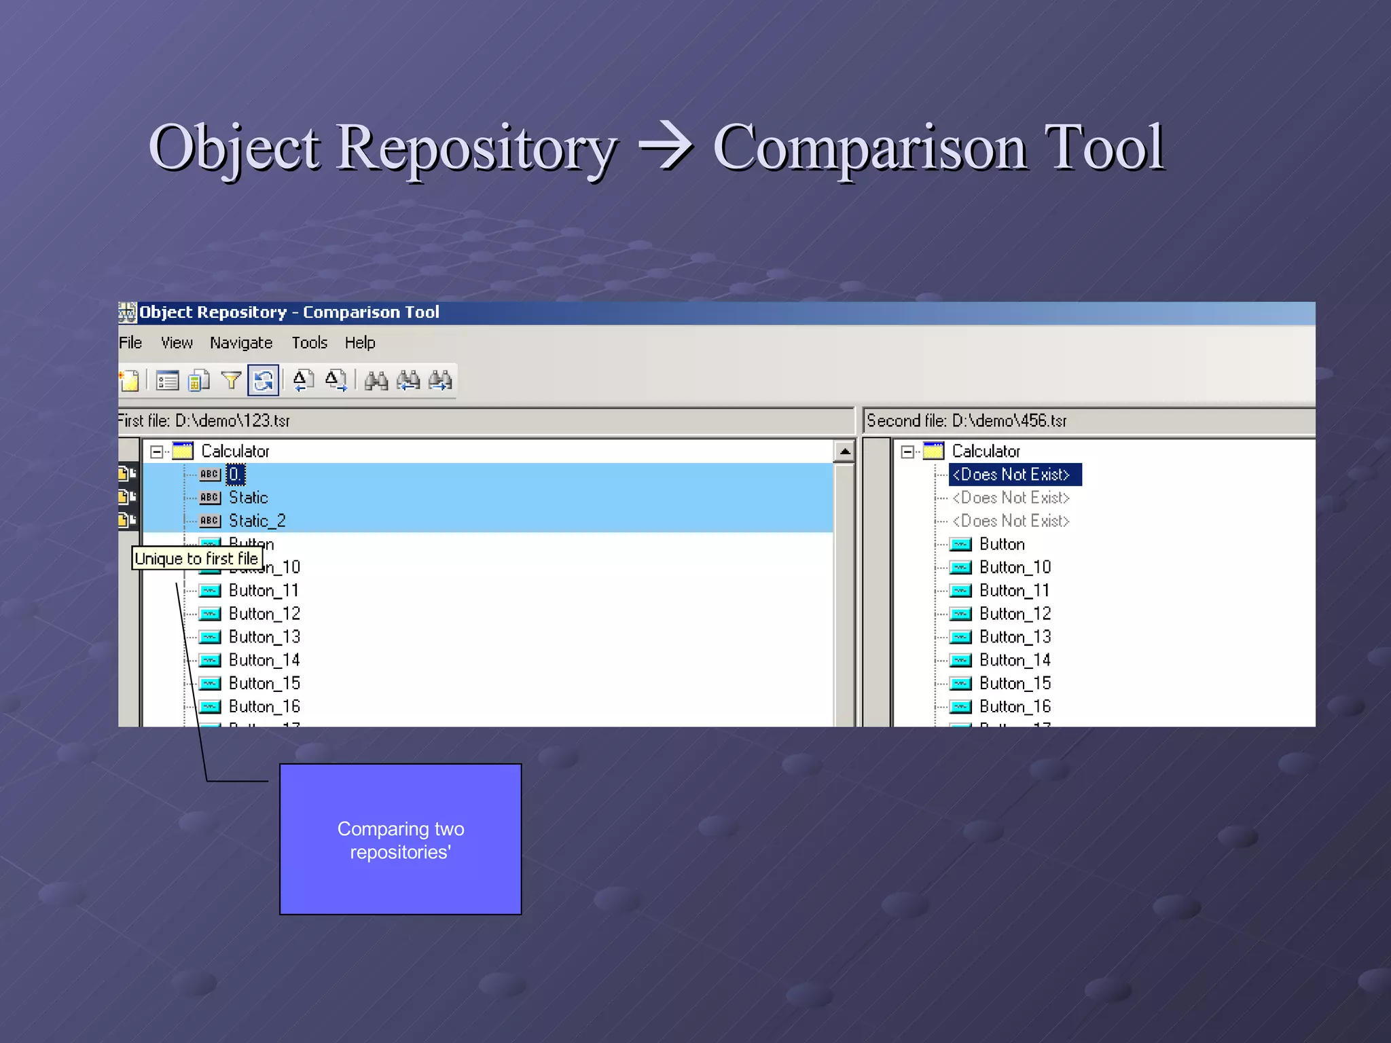The width and height of the screenshot is (1391, 1043).
Task: Click the Second file path header
Action: pos(1089,421)
